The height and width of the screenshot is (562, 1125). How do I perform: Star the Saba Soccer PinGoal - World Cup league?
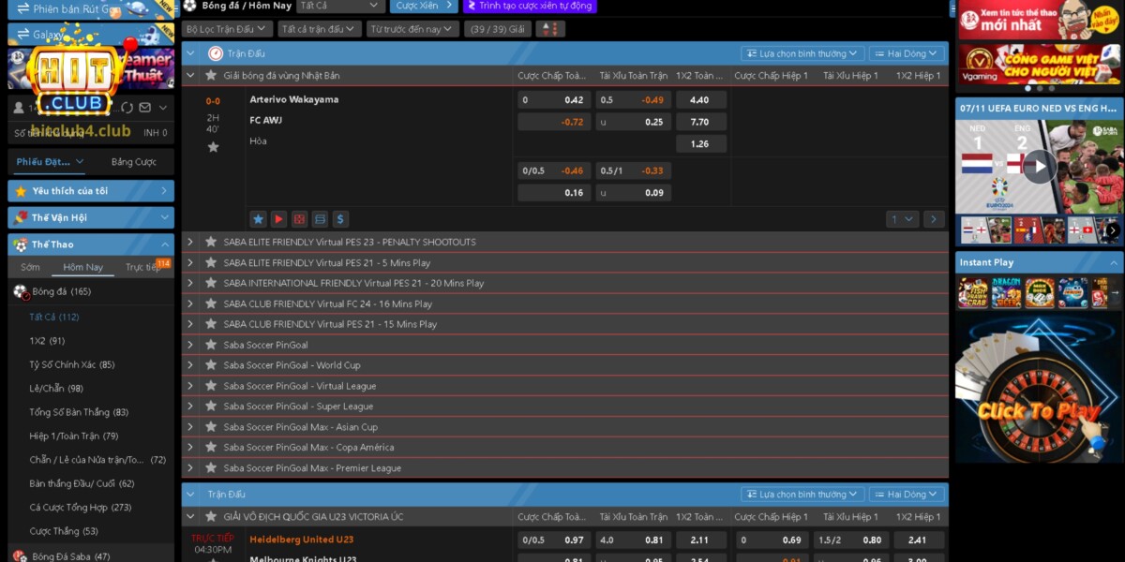coord(211,365)
